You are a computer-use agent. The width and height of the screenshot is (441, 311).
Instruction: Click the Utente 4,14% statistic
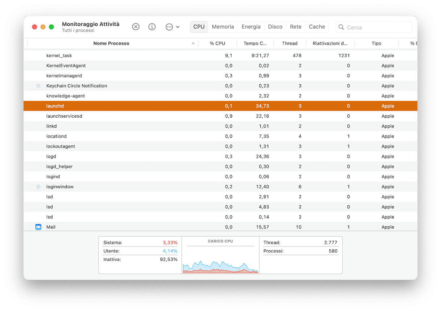140,251
